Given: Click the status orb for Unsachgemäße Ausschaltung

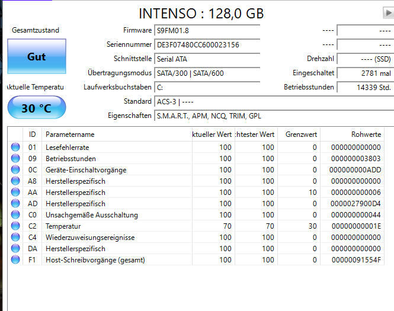Looking at the screenshot, I should pos(15,214).
